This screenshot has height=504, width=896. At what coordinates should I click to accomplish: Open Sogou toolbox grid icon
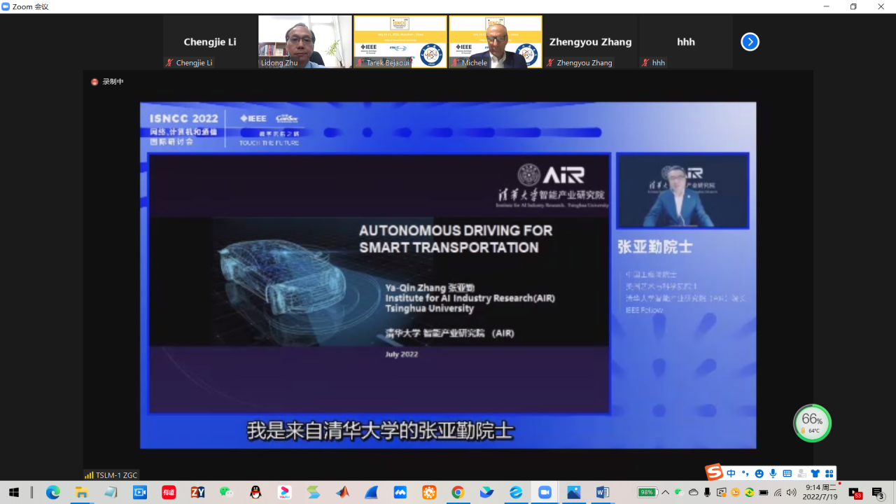point(829,474)
